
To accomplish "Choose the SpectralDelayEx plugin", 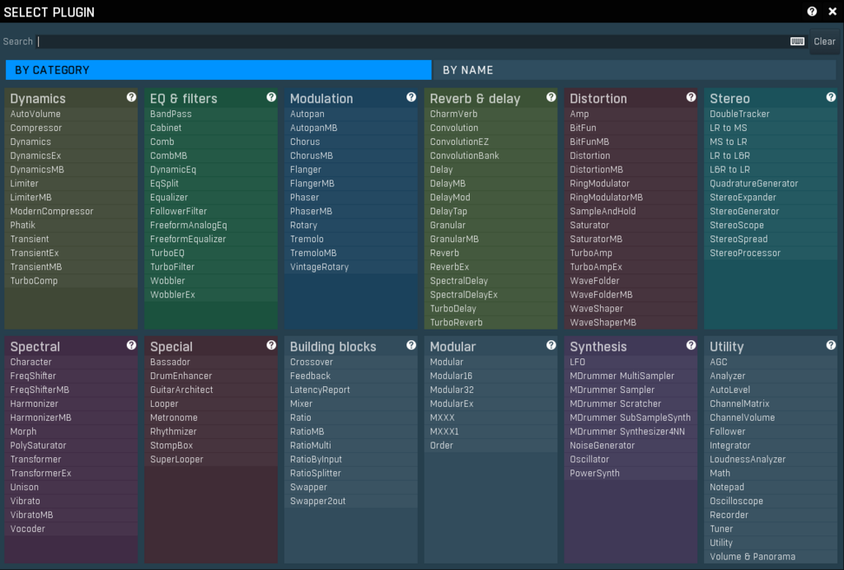I will pyautogui.click(x=491, y=295).
